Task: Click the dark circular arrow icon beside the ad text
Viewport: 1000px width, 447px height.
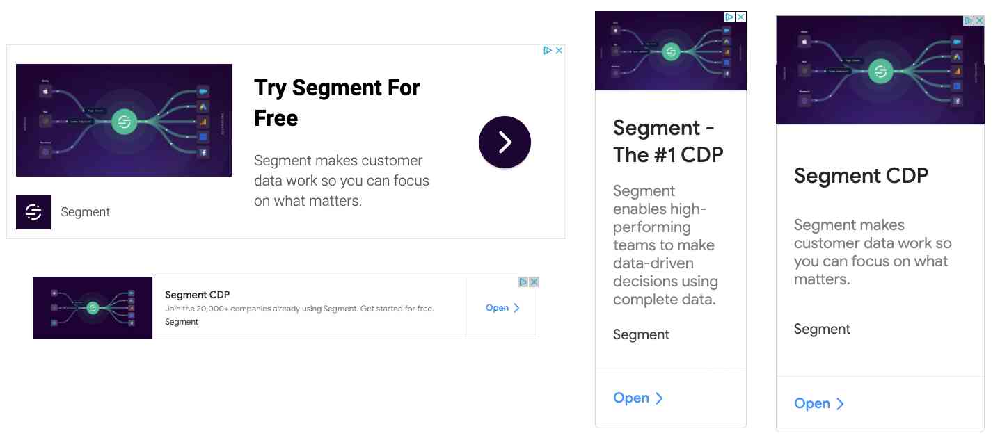Action: coord(504,142)
